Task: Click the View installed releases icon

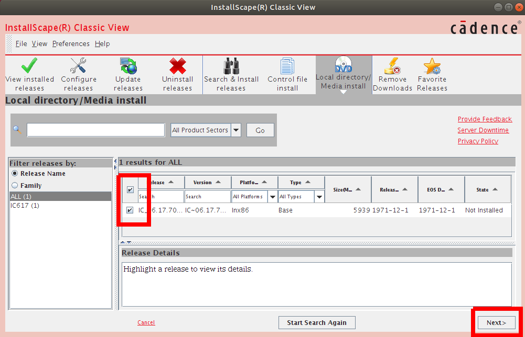Action: pyautogui.click(x=29, y=73)
